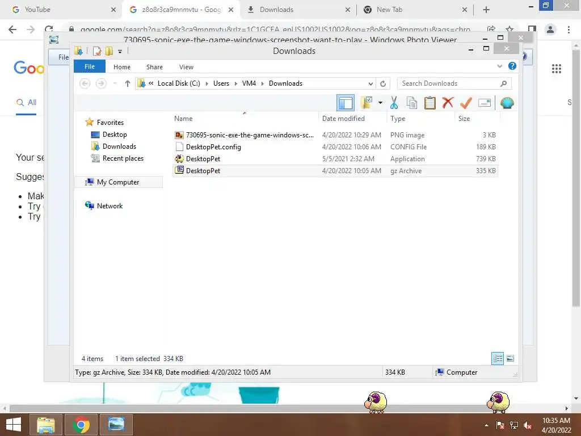Click the Windows Start button

[x=14, y=425]
